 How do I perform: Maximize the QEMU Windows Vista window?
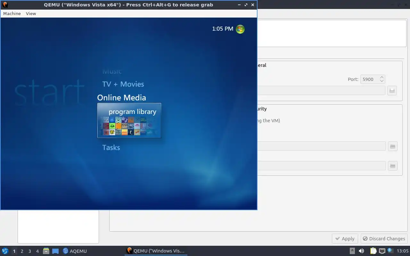click(x=246, y=5)
